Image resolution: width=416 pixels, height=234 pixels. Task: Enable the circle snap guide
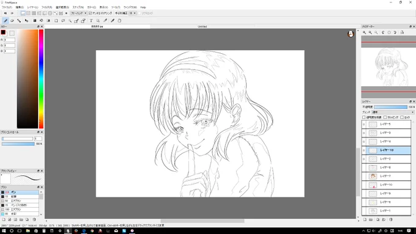(x=50, y=13)
